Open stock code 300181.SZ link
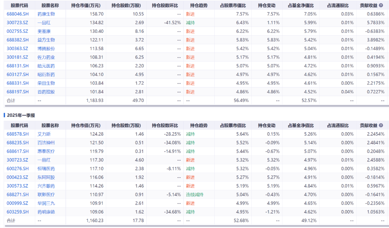The image size is (389, 228). [x=17, y=57]
